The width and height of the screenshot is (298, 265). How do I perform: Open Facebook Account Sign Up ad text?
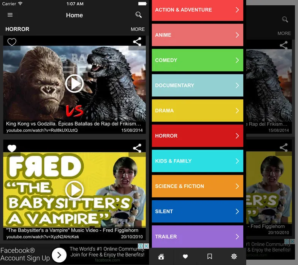[25, 254]
